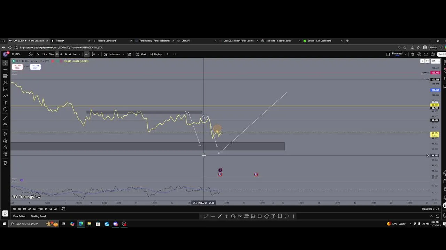
Task: Open indicator templates grid icon
Action: 129,54
